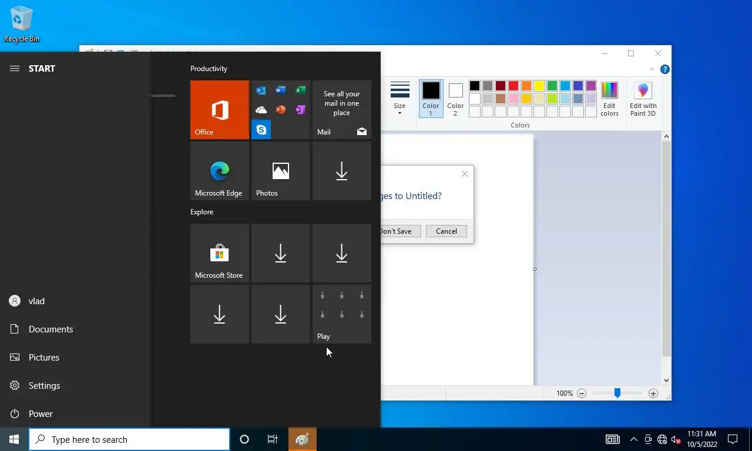Pick the yellow color swatch
This screenshot has height=451, width=752.
[x=539, y=86]
